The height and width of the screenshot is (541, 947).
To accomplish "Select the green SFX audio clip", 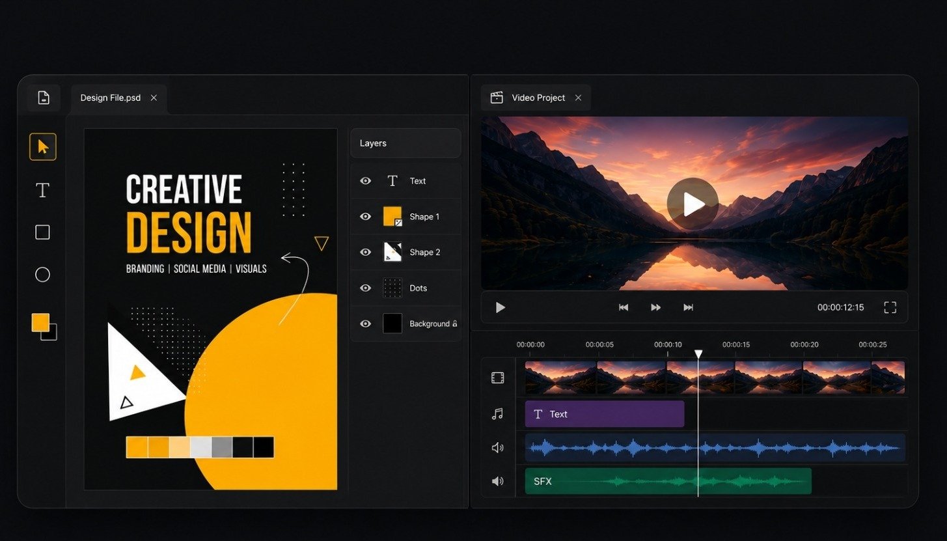I will tap(668, 481).
